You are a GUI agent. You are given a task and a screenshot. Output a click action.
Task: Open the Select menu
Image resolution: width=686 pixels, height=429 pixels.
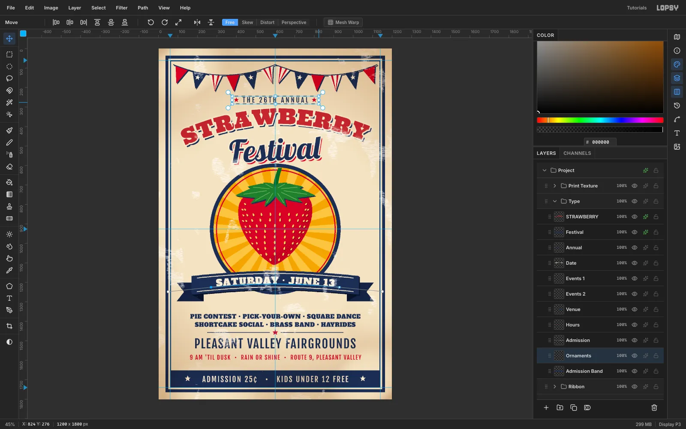[x=99, y=8]
